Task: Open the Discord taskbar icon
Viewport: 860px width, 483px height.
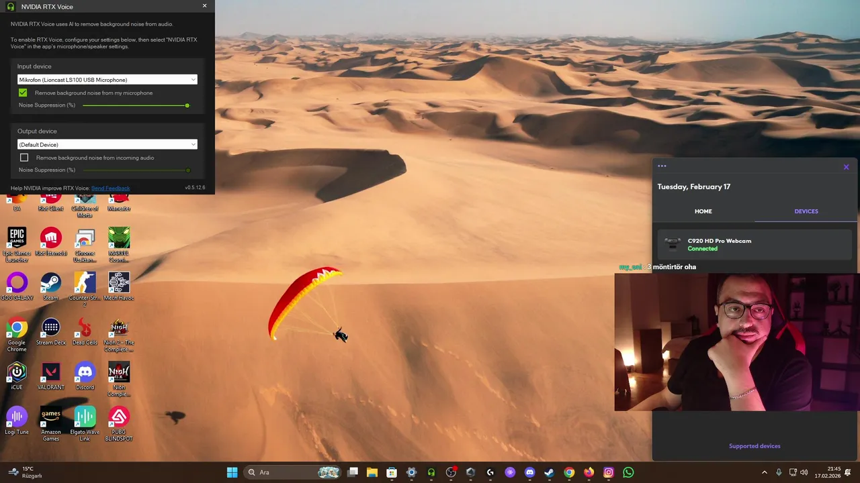Action: coord(529,472)
